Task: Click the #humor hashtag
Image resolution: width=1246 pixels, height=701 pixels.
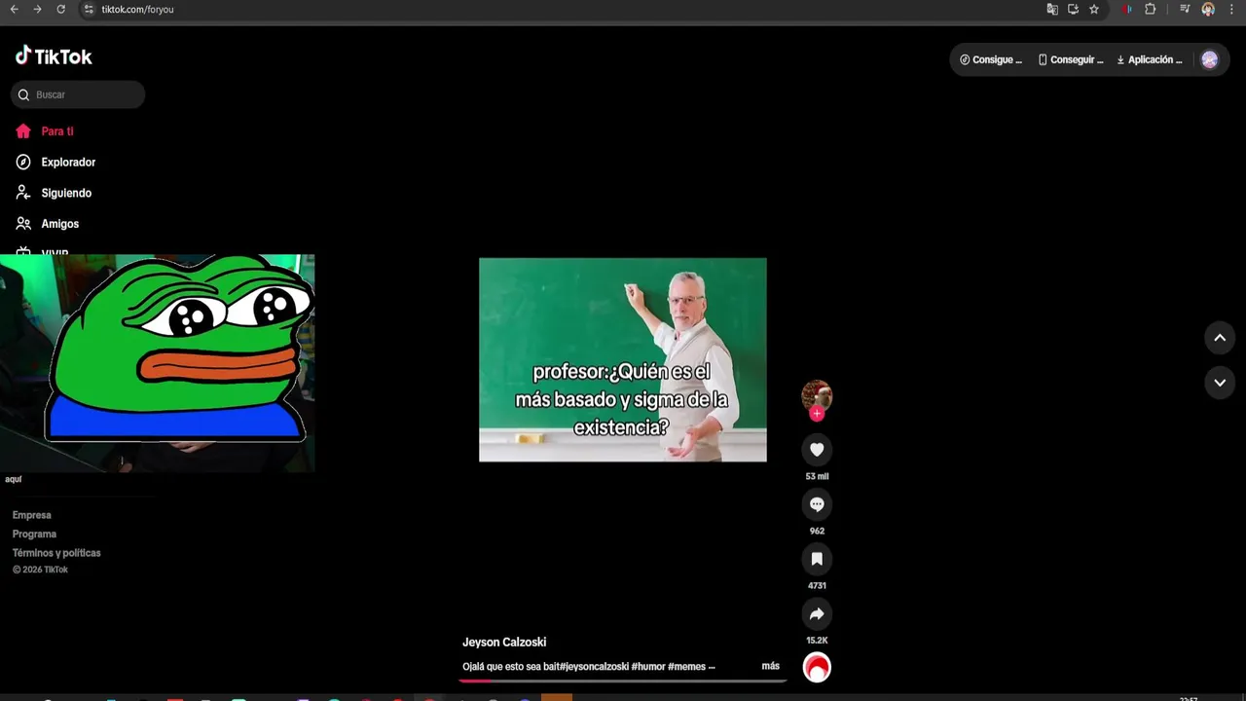Action: click(648, 667)
